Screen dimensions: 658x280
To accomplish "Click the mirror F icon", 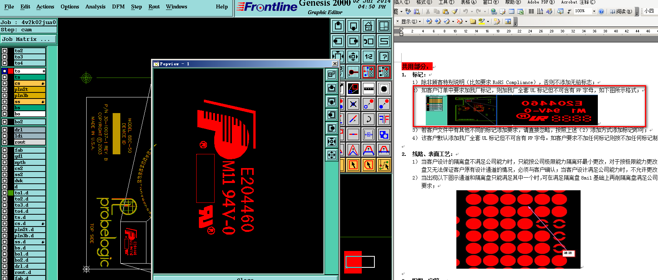I will (x=384, y=119).
